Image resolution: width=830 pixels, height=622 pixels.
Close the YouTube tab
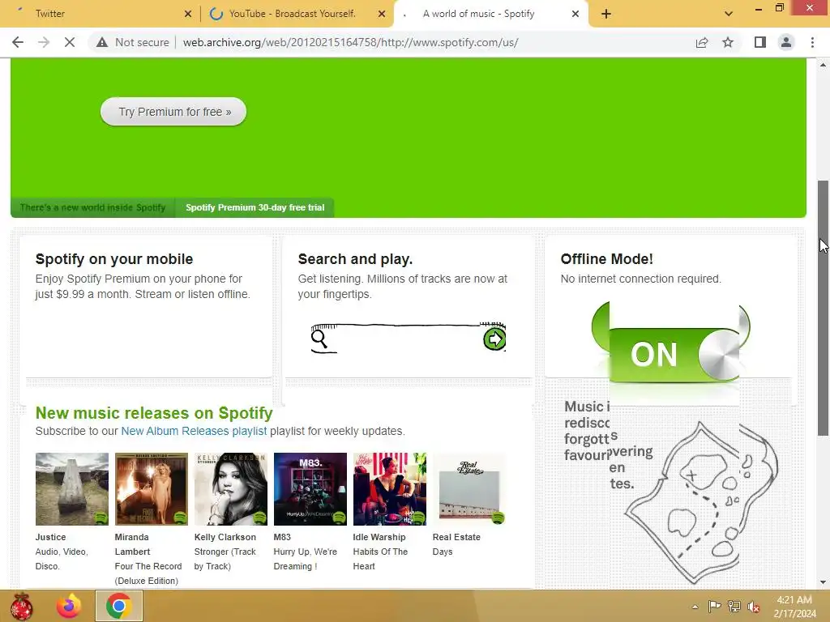point(382,14)
